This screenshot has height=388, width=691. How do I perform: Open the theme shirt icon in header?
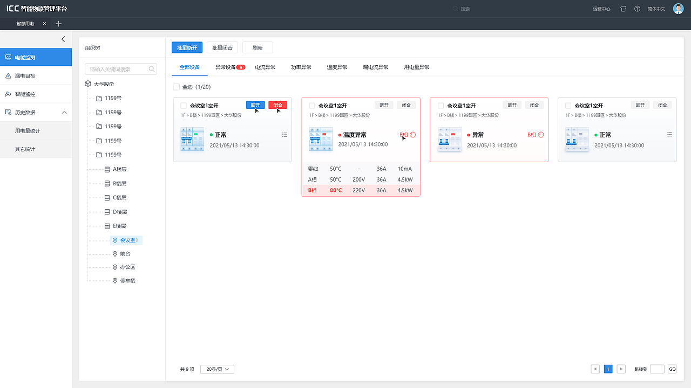click(624, 9)
